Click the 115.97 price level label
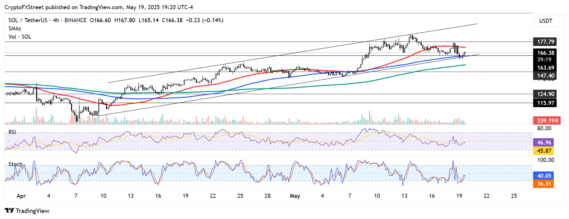The image size is (569, 219). [545, 103]
